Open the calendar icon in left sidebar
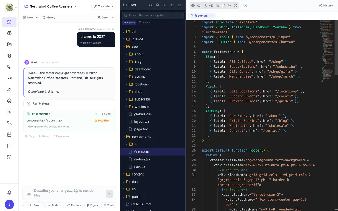Image resolution: width=338 pixels, height=211 pixels. pyautogui.click(x=9, y=135)
